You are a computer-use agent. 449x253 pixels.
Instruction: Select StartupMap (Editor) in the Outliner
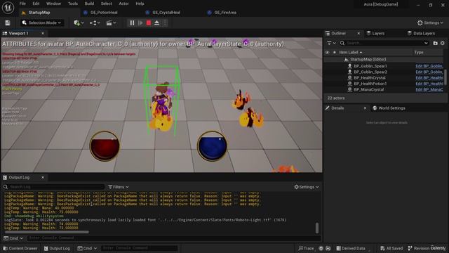tap(368, 59)
